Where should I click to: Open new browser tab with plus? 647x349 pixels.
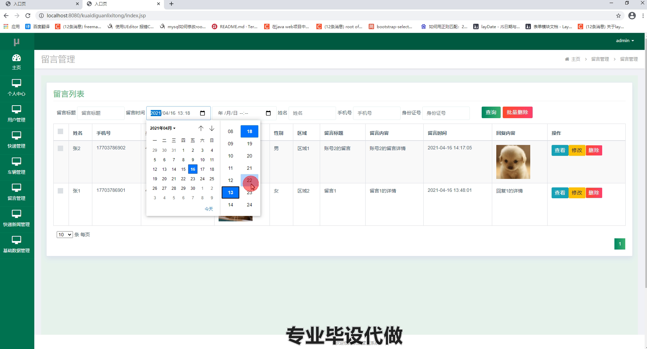click(171, 4)
